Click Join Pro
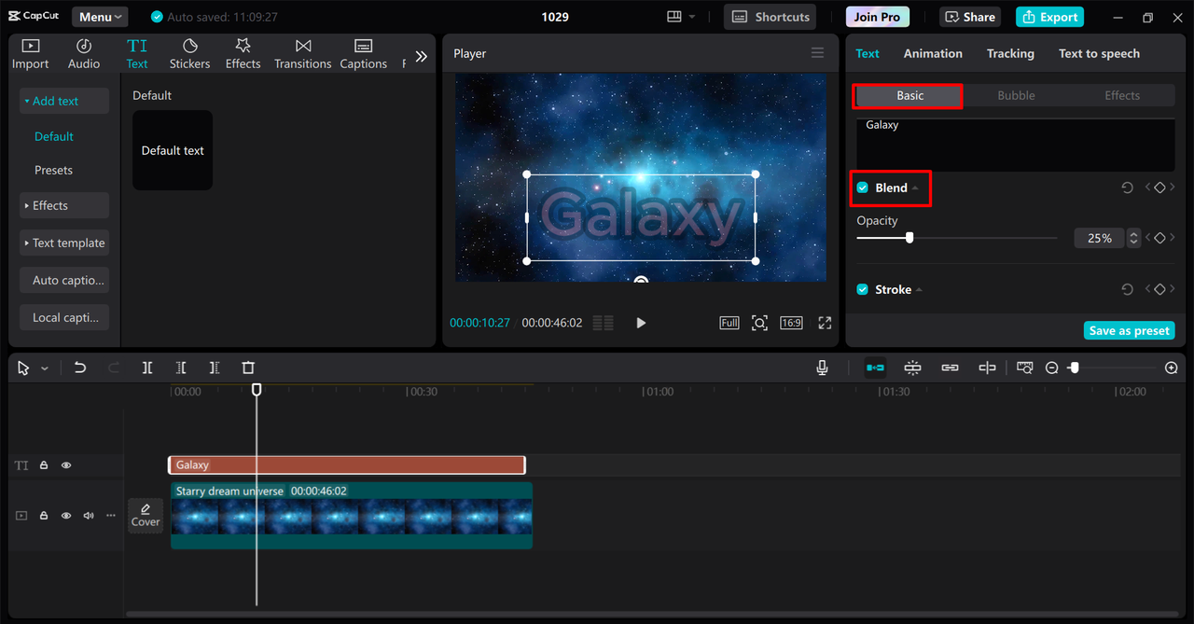The height and width of the screenshot is (624, 1194). point(877,17)
